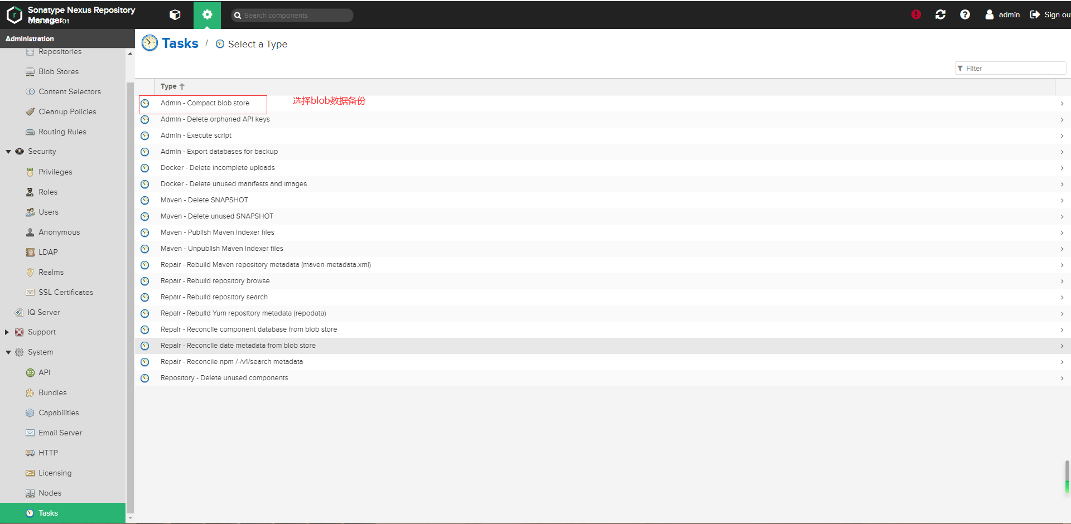
Task: Open the Browse cube icon in header
Action: pos(175,15)
